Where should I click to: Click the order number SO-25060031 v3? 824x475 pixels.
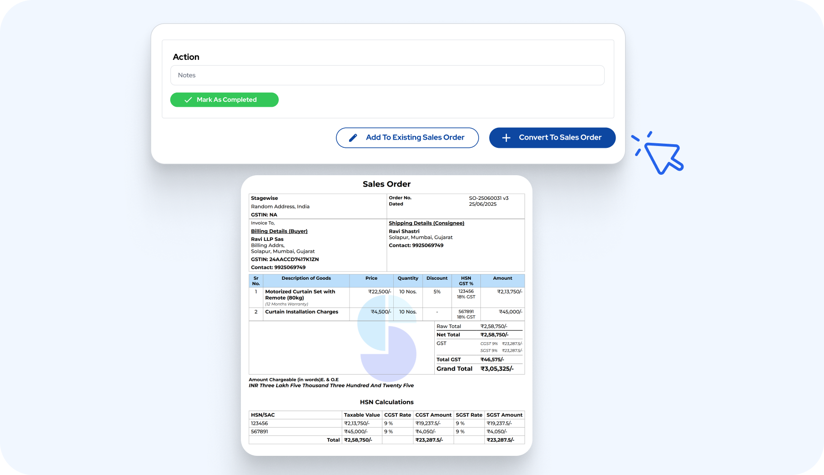pyautogui.click(x=488, y=198)
